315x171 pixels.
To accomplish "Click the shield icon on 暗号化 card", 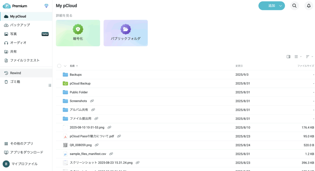I will pos(78,29).
